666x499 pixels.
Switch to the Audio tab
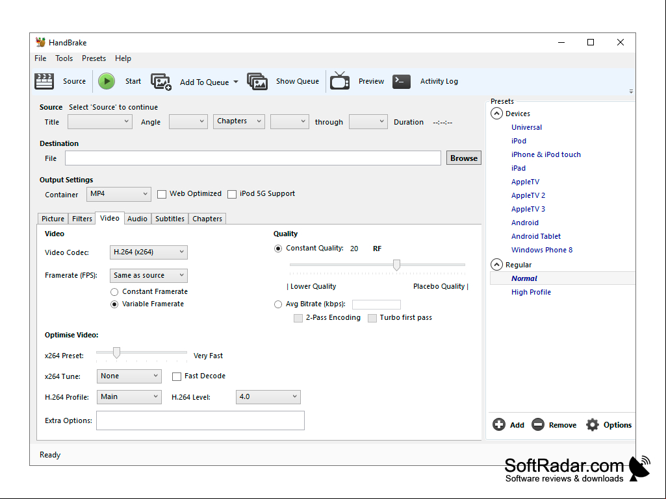point(137,219)
